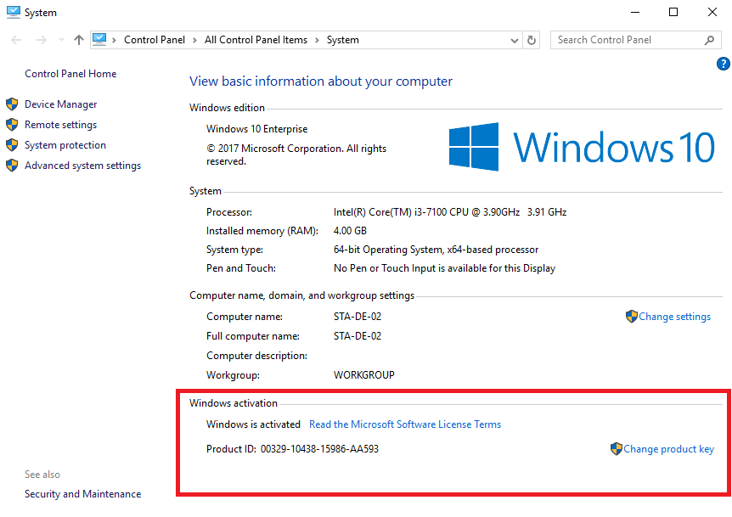Open the address bar dropdown arrow
Screen dimensions: 732x517
pos(513,39)
